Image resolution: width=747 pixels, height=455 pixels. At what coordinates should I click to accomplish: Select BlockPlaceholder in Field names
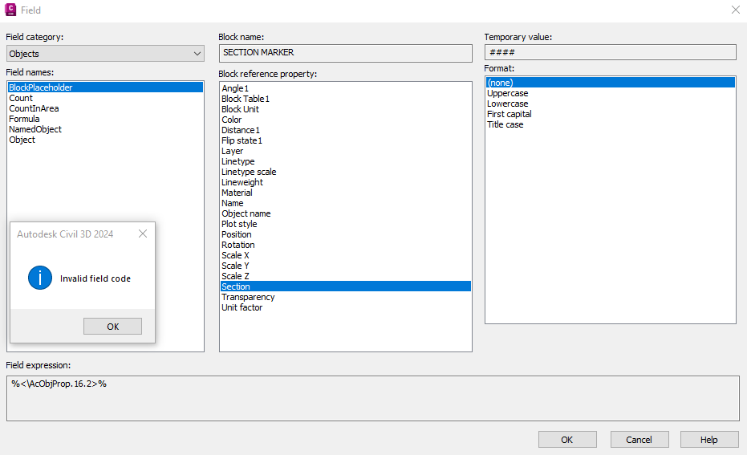[105, 87]
